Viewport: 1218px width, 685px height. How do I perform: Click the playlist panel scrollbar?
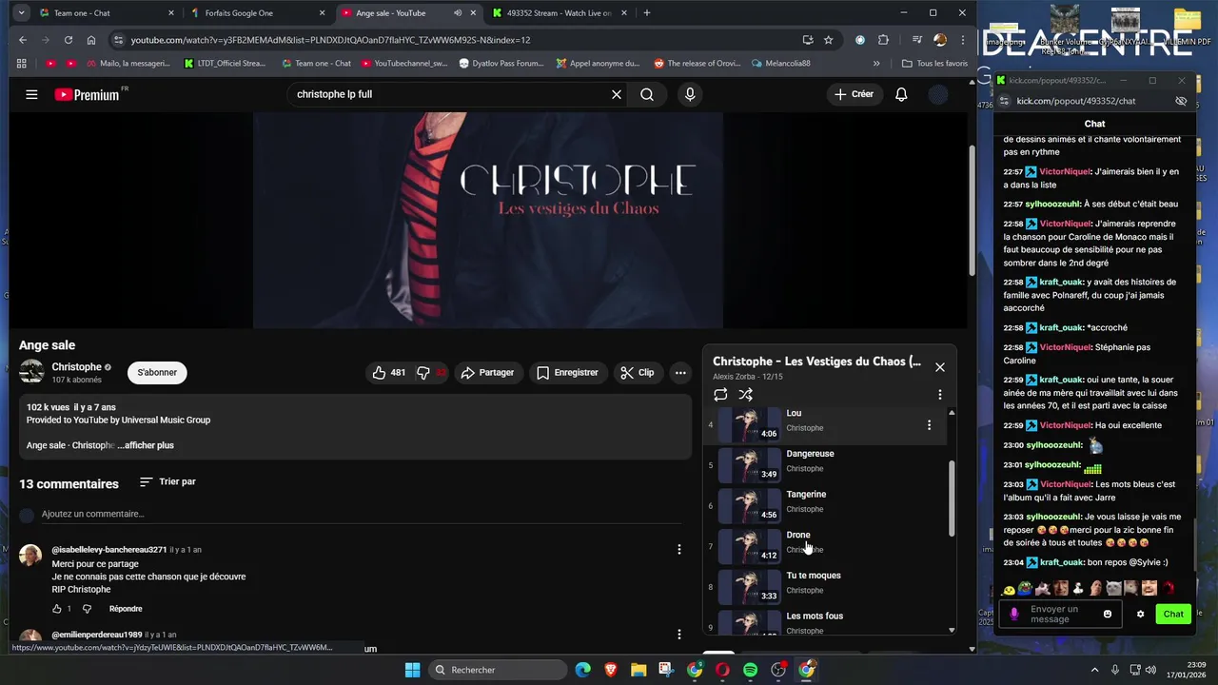coord(951,498)
